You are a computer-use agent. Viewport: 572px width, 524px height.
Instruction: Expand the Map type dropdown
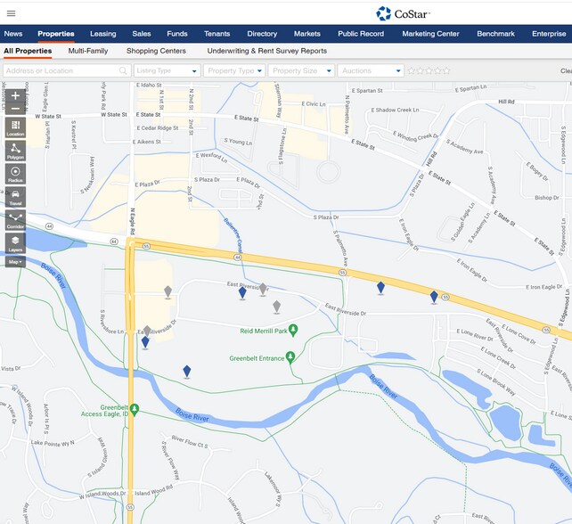click(x=15, y=262)
